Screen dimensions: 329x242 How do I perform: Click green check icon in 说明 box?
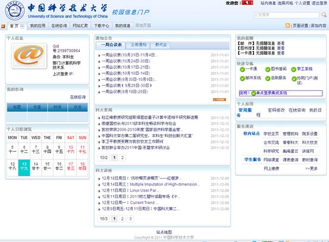pyautogui.click(x=253, y=93)
